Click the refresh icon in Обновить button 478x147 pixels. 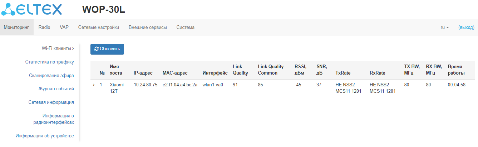point(96,49)
